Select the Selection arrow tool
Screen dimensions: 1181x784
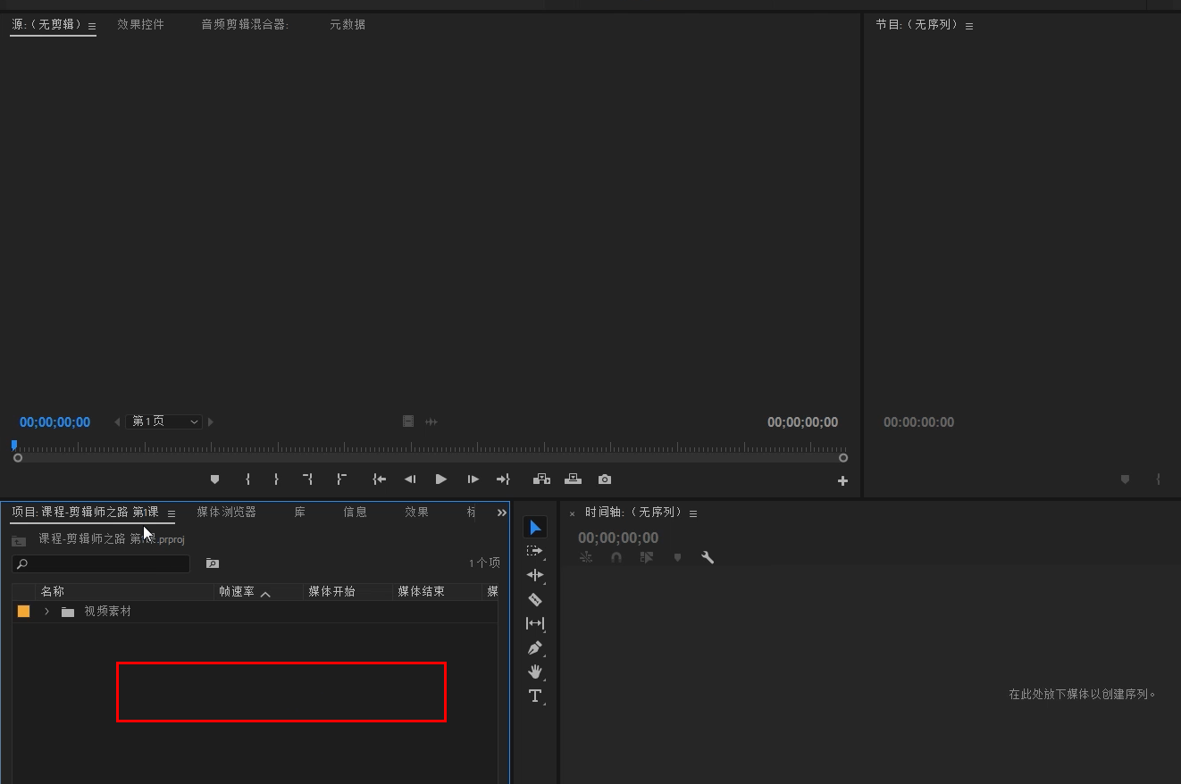point(534,528)
